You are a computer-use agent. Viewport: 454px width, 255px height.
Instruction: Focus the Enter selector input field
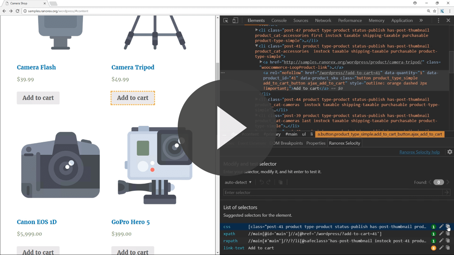[333, 192]
